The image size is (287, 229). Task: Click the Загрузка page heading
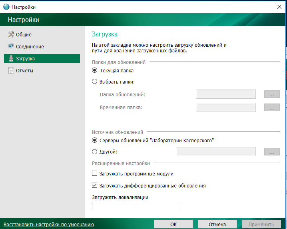104,34
